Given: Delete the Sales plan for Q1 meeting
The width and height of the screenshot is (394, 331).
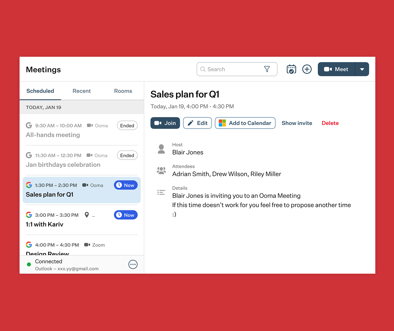Looking at the screenshot, I should [x=330, y=123].
